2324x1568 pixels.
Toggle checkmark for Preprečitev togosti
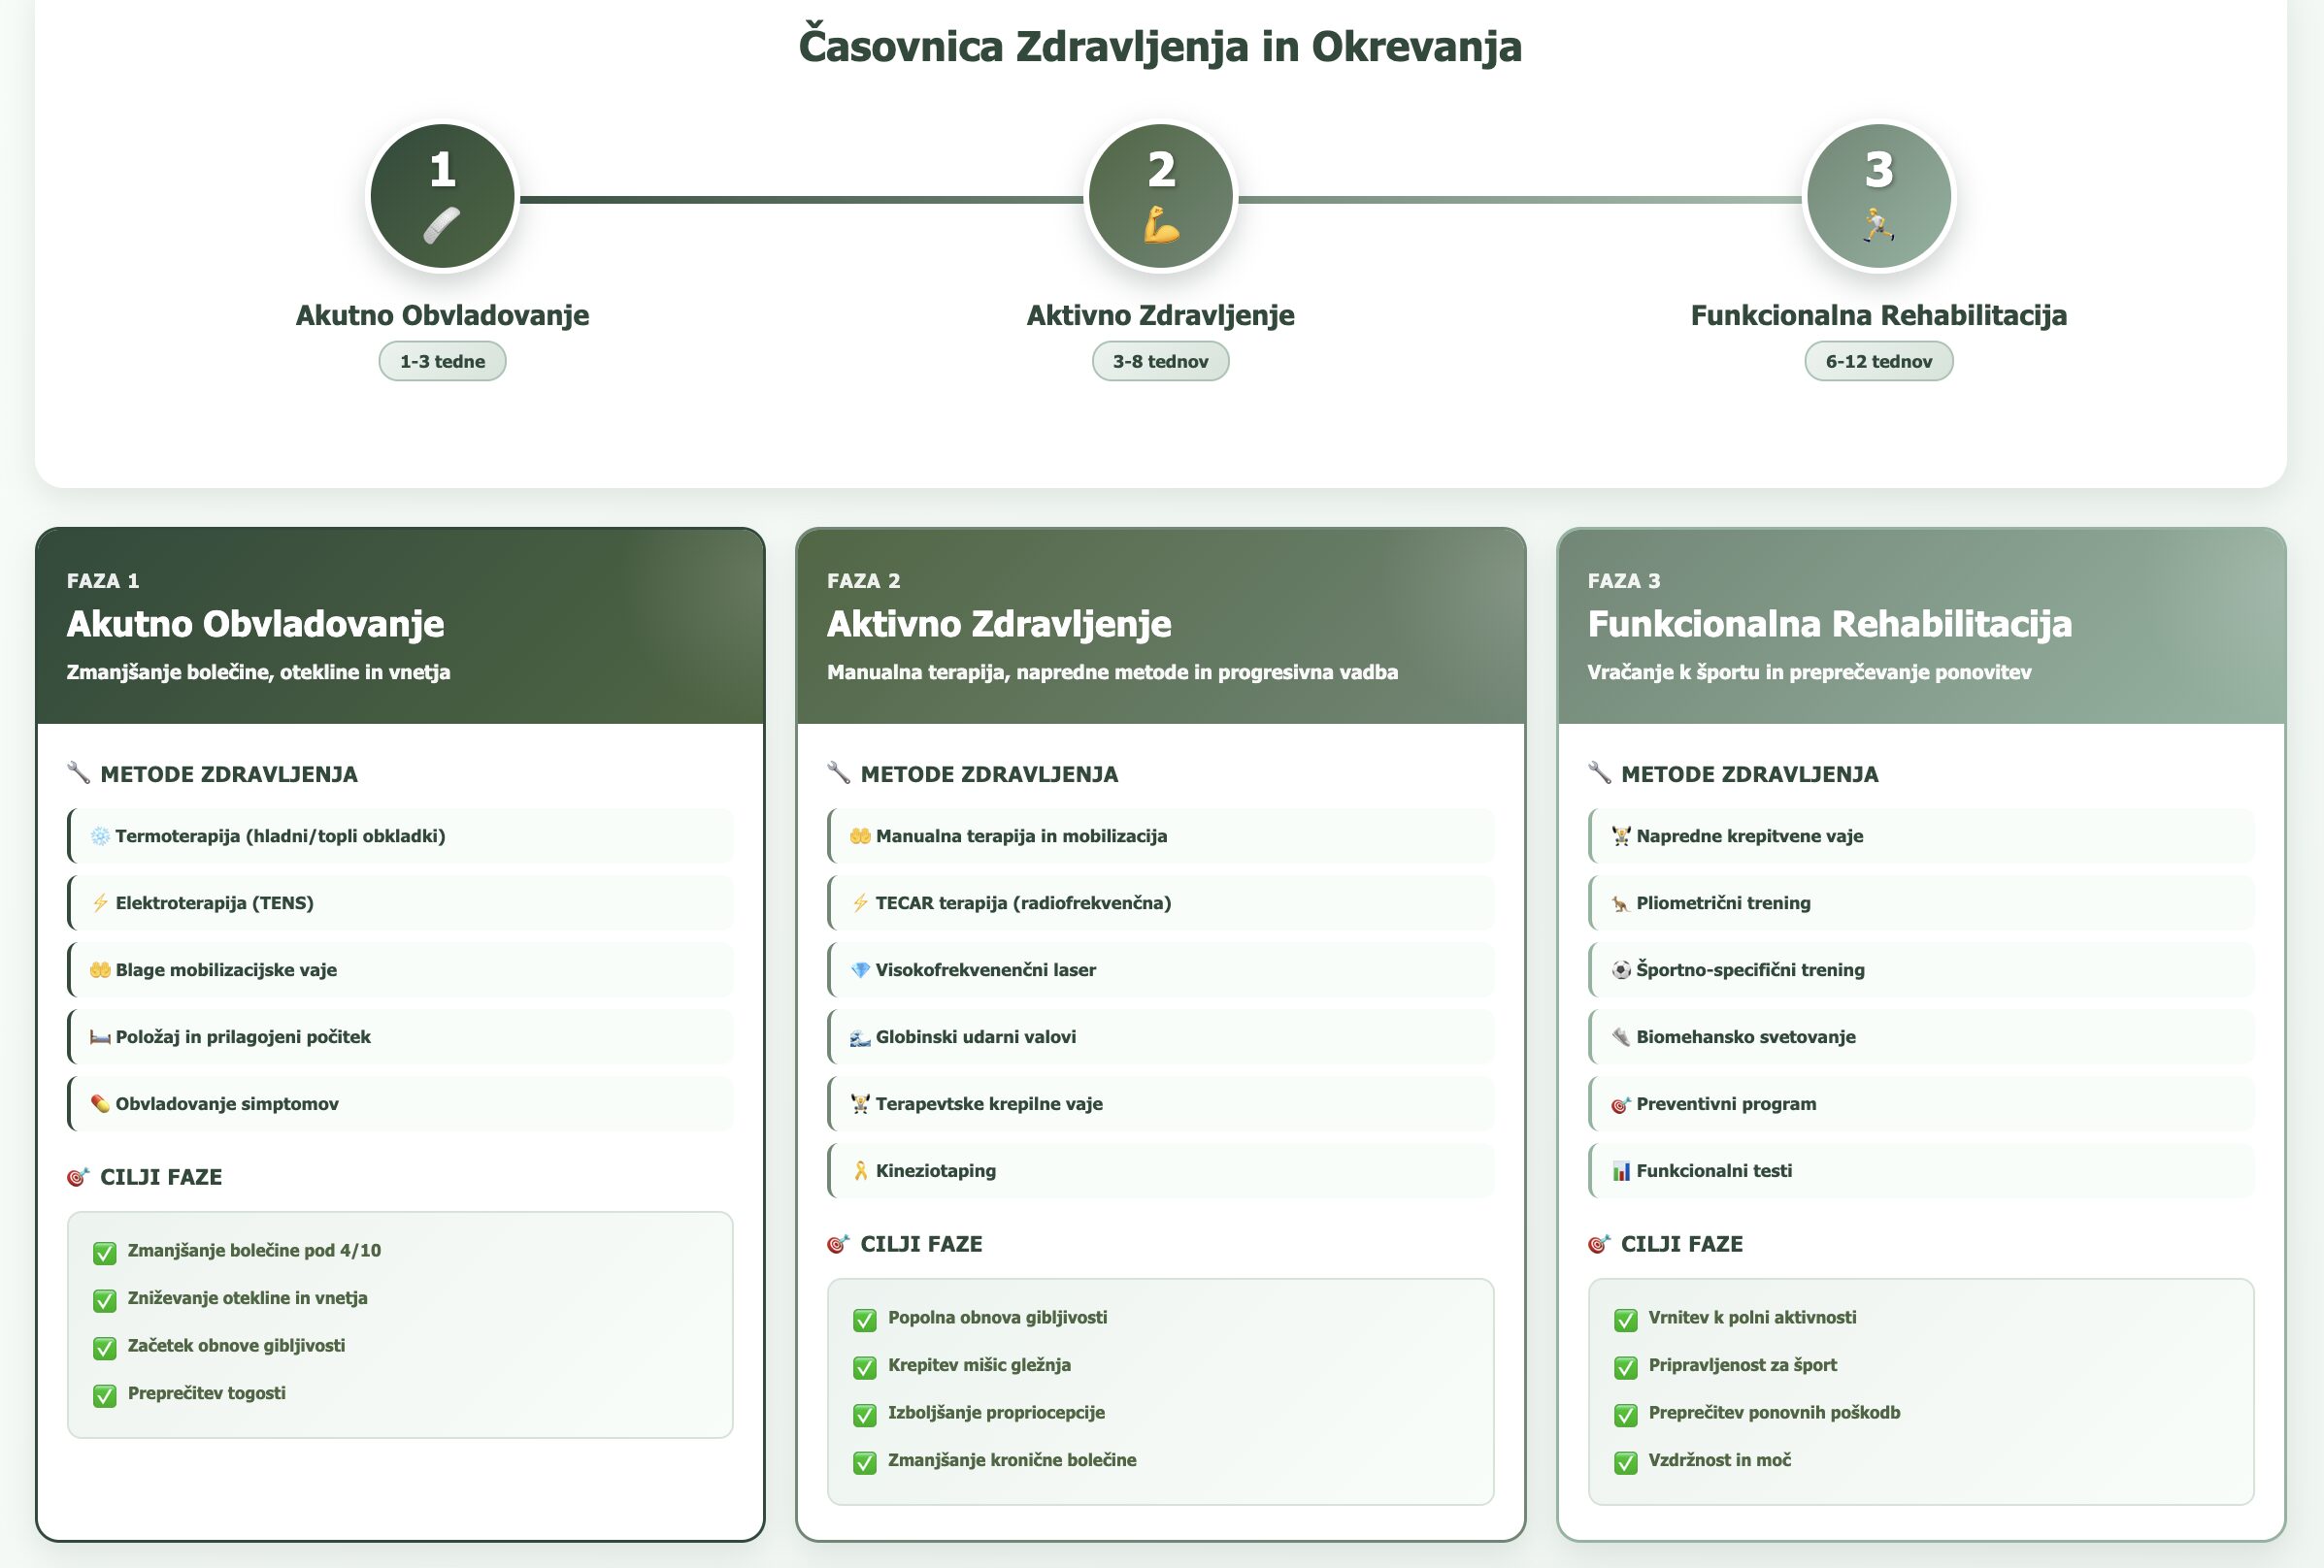coord(105,1396)
